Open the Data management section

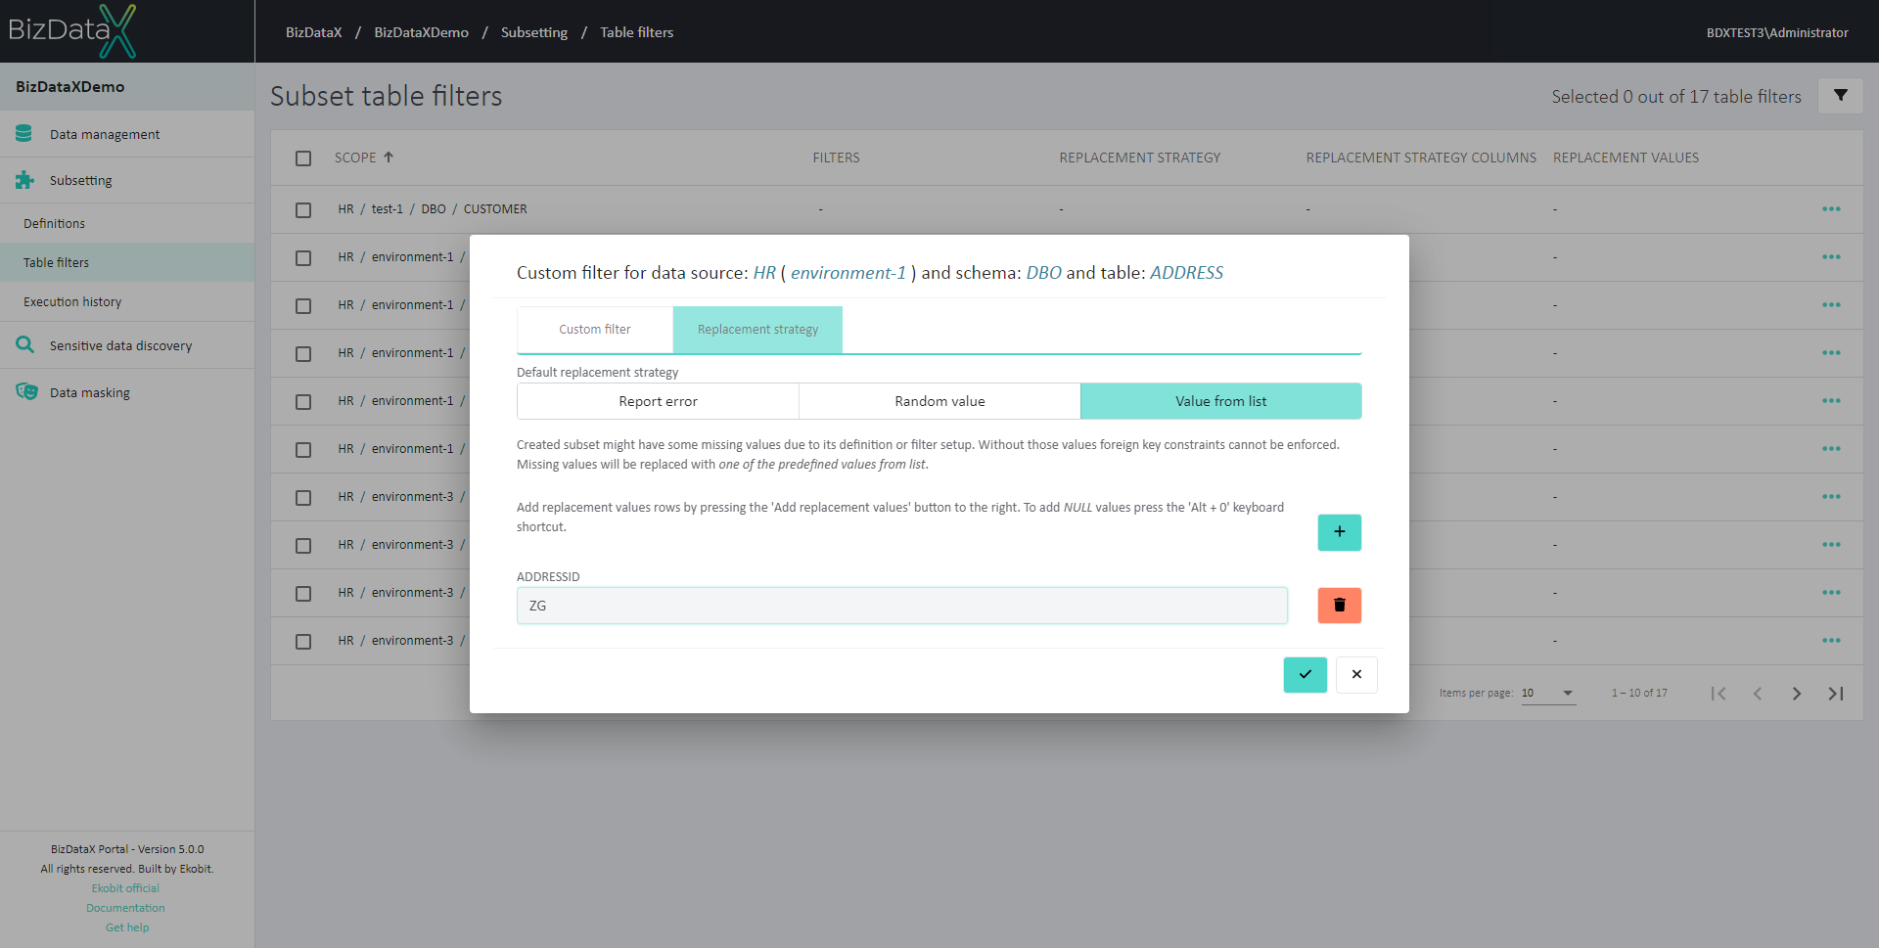(127, 134)
